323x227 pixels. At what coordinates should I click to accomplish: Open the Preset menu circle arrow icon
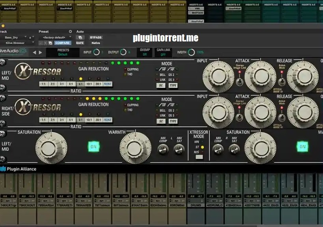70,32
